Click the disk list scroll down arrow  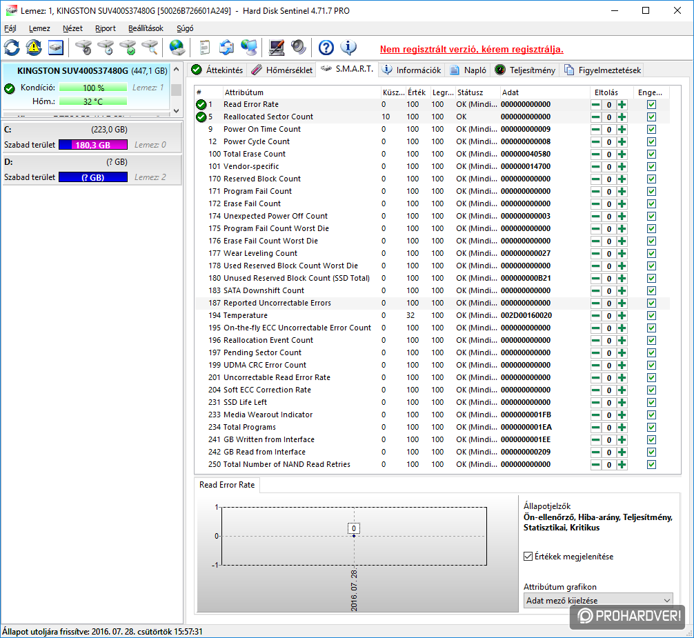[176, 110]
